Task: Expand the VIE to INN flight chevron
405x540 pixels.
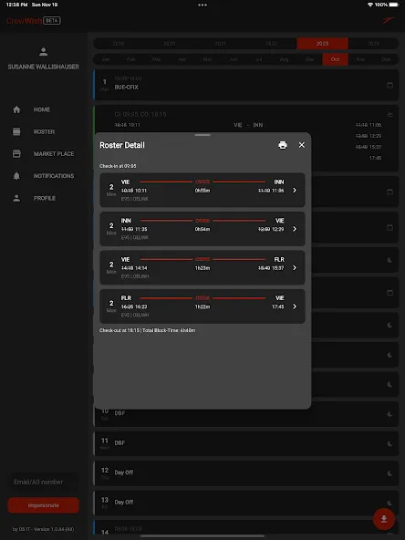Action: click(x=295, y=190)
